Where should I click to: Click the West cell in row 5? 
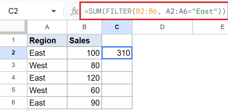[x=47, y=90]
